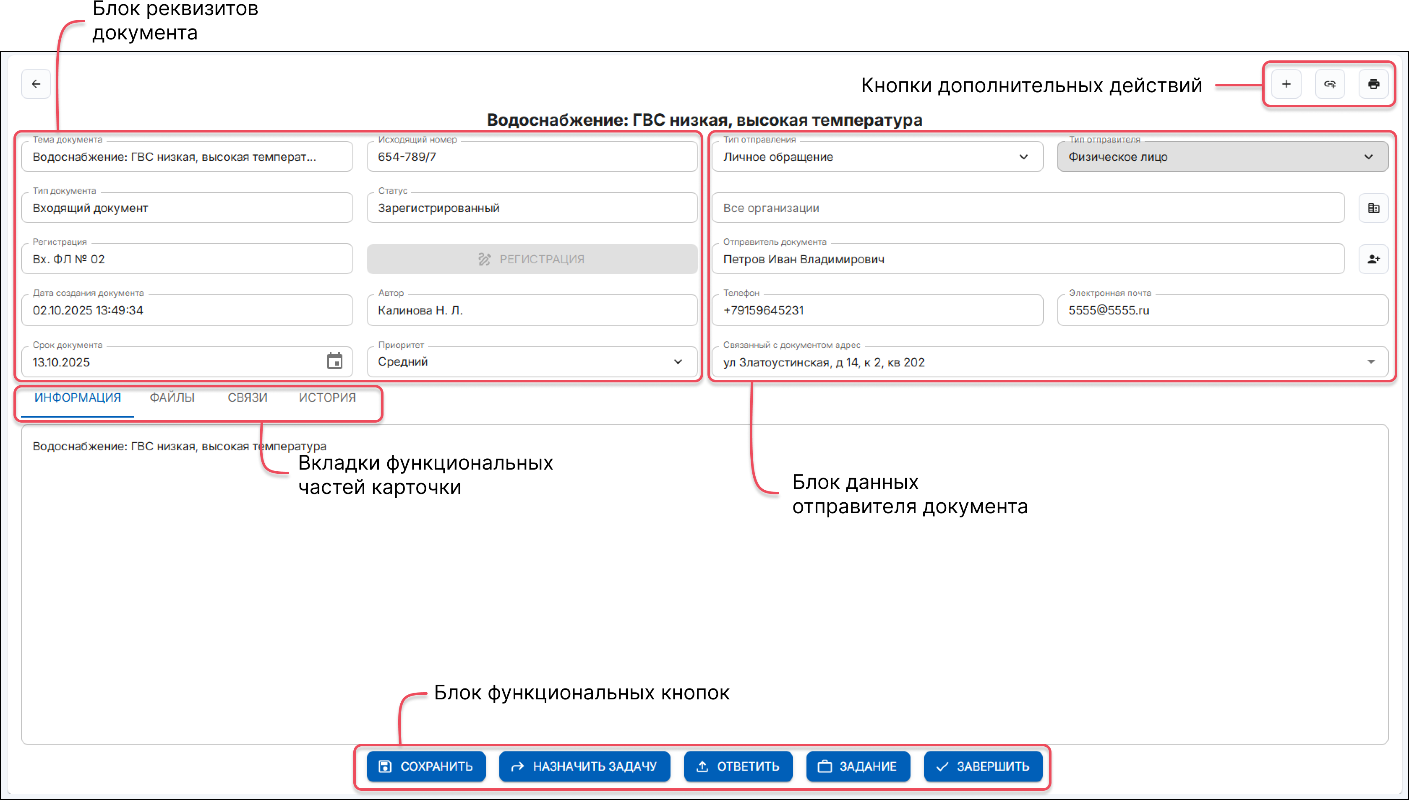Switch to the ФАЙЛЫ tab
Screen dimensions: 1409x800
point(172,397)
